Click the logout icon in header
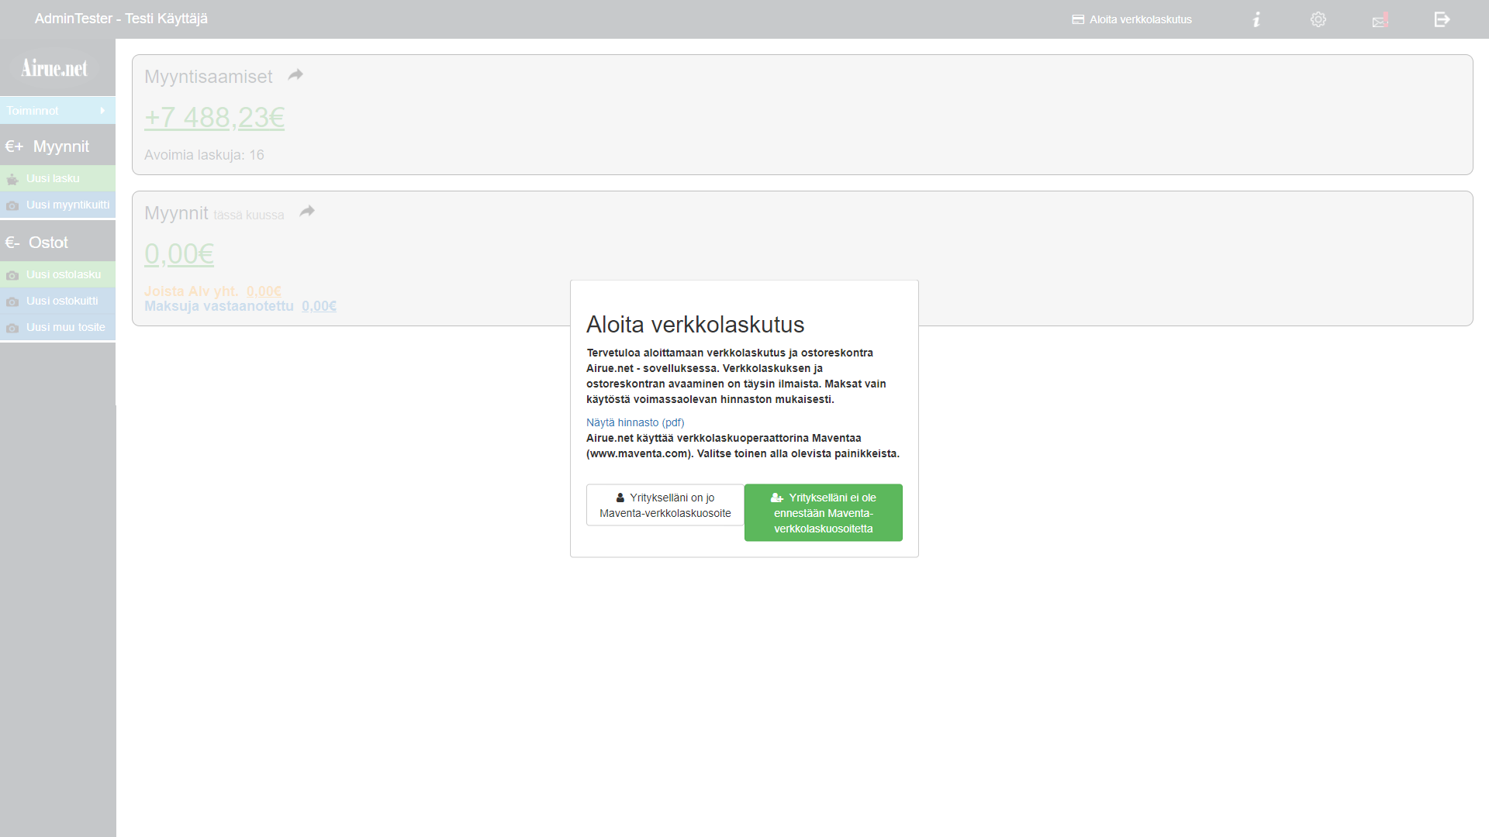The width and height of the screenshot is (1489, 837). (1442, 19)
